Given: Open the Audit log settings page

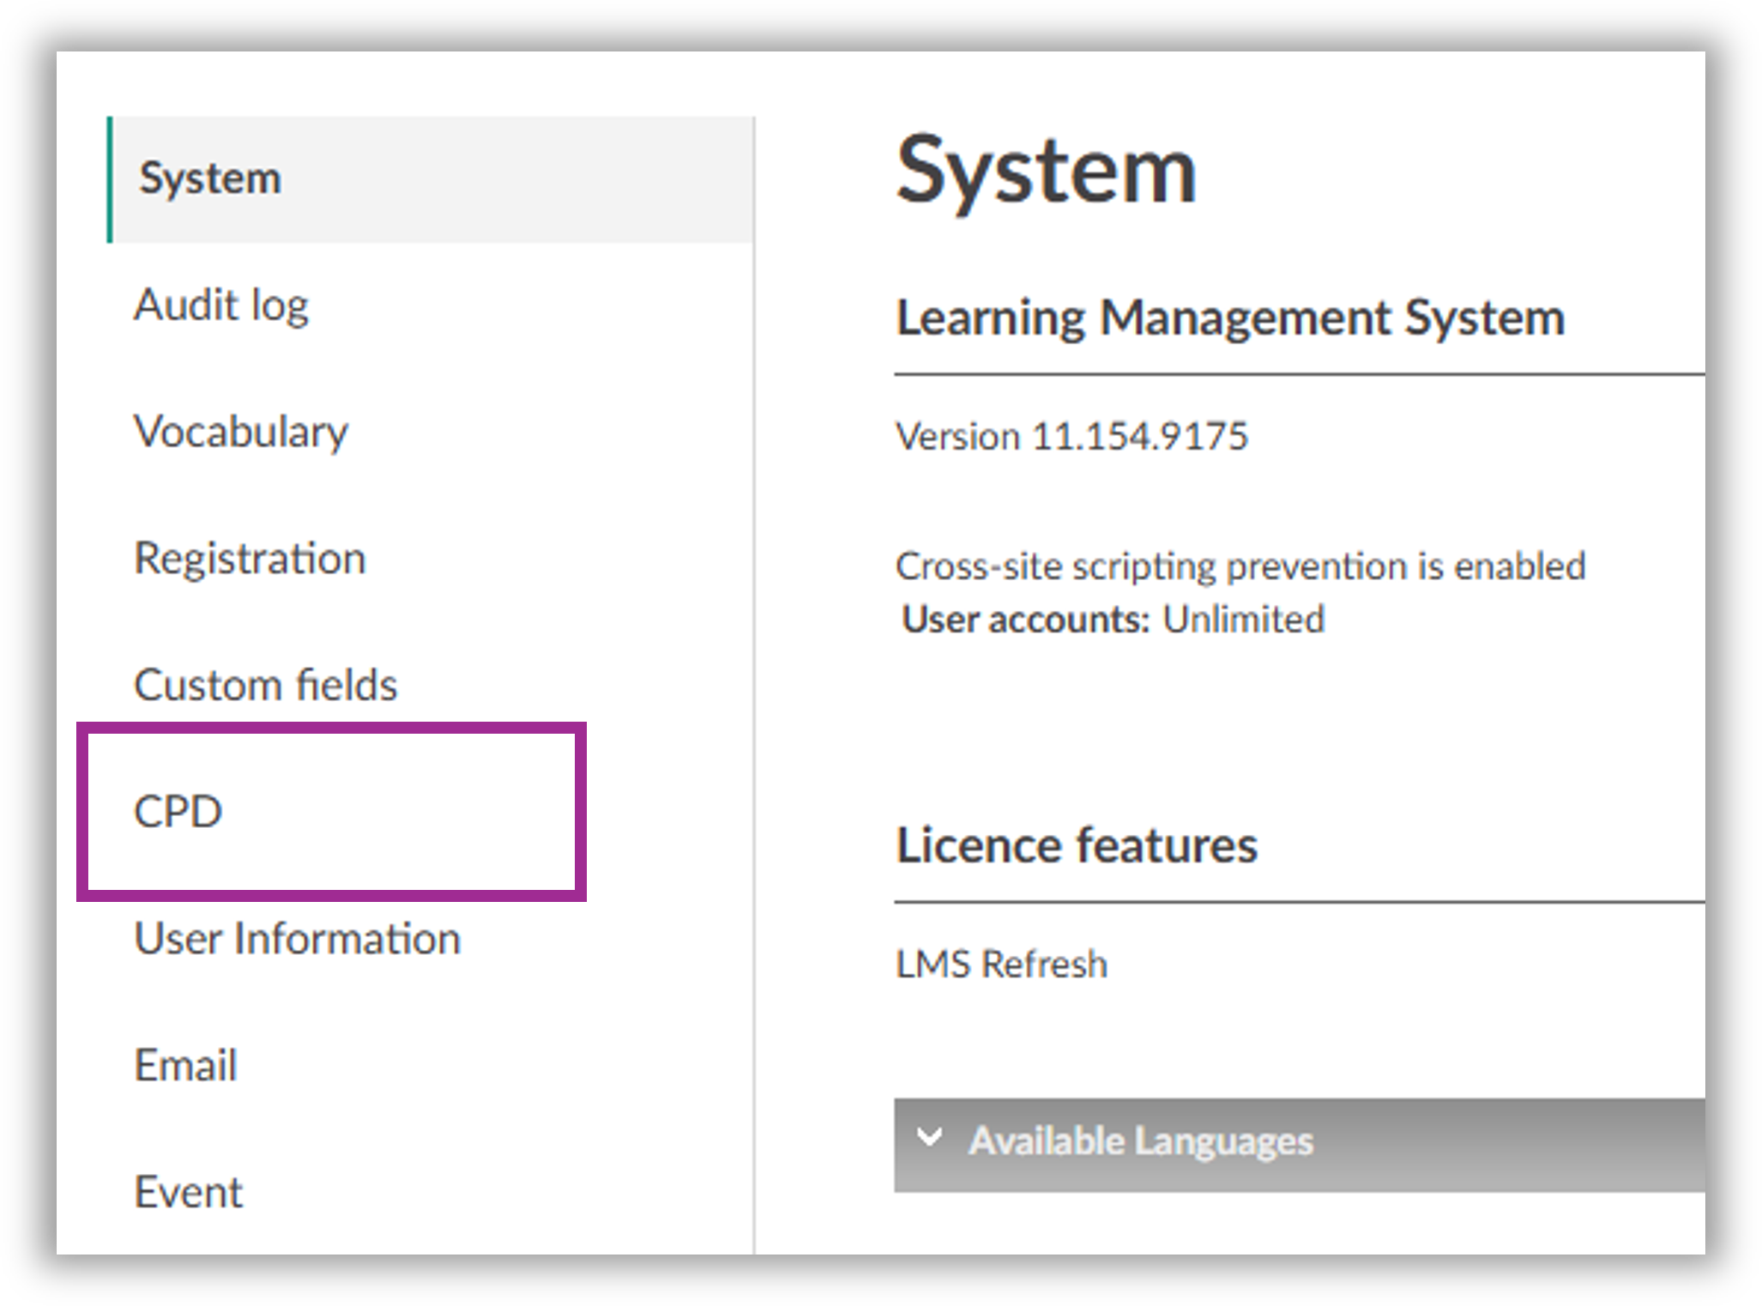Looking at the screenshot, I should click(221, 305).
